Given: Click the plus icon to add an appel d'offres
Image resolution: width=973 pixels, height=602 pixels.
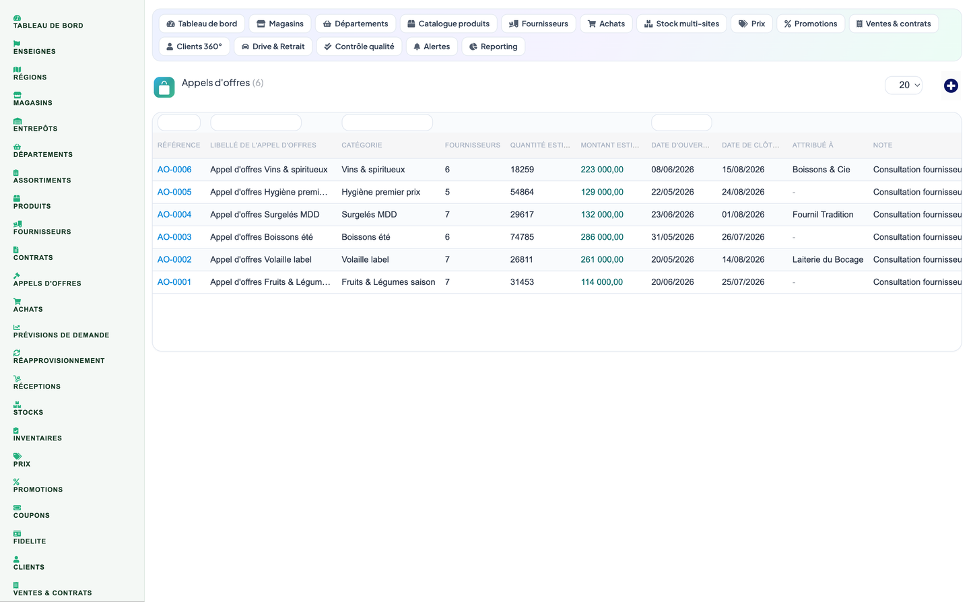Looking at the screenshot, I should [x=951, y=86].
